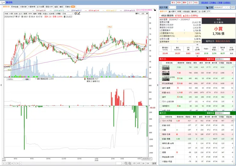The height and width of the screenshot is (166, 236).
Task: Open the ETF tab in right panel
Action: click(x=209, y=11)
